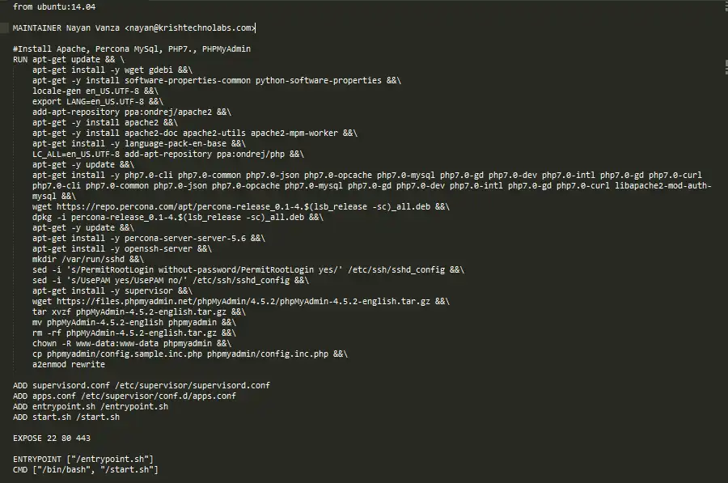Image resolution: width=728 pixels, height=483 pixels.
Task: Click the 'mkdir /var/run/sshd' line
Action: tap(88, 259)
